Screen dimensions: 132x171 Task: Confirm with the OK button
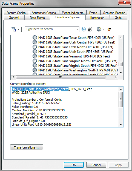[74, 165]
